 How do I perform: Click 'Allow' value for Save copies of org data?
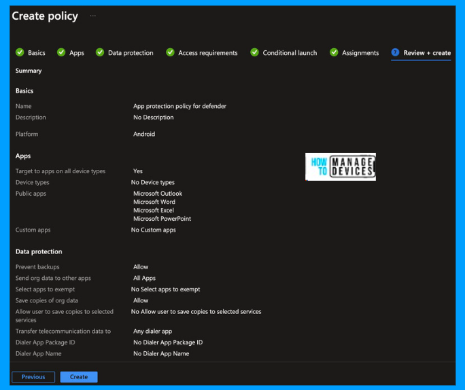141,300
